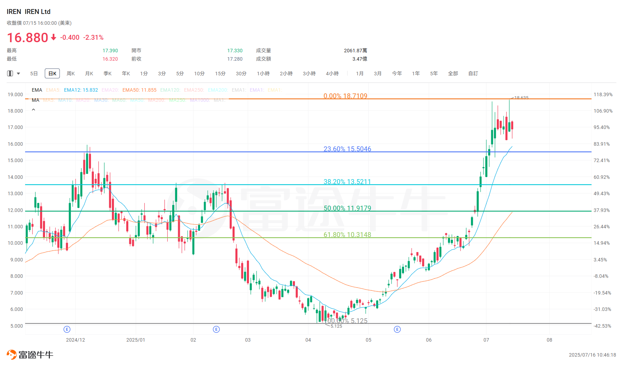Open the 1小時 hourly chart view
The height and width of the screenshot is (366, 623).
[263, 73]
